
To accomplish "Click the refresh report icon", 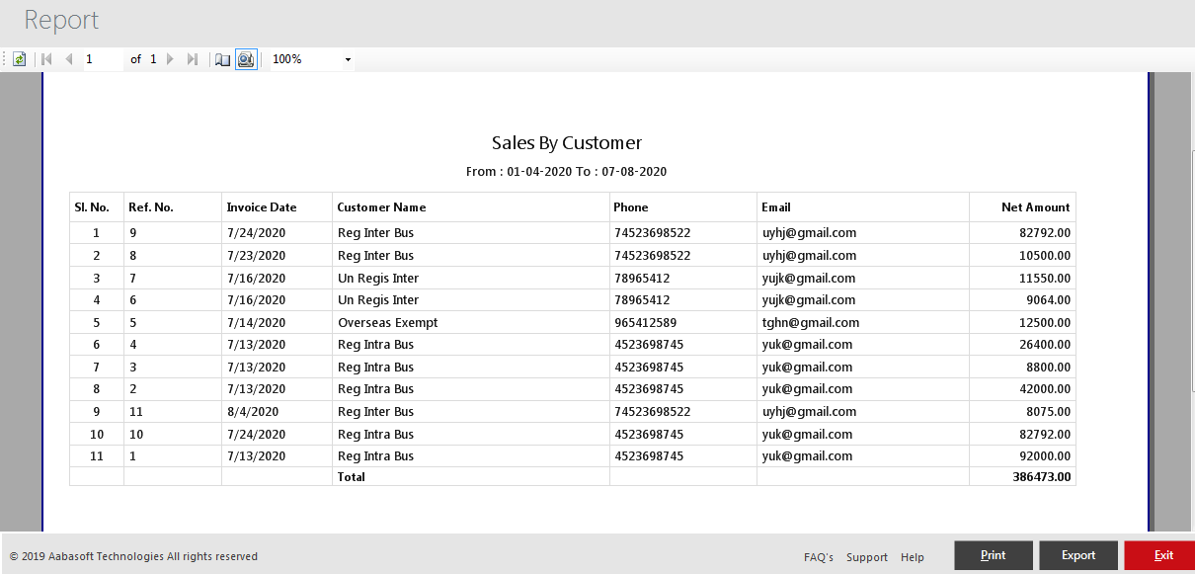I will [x=18, y=59].
